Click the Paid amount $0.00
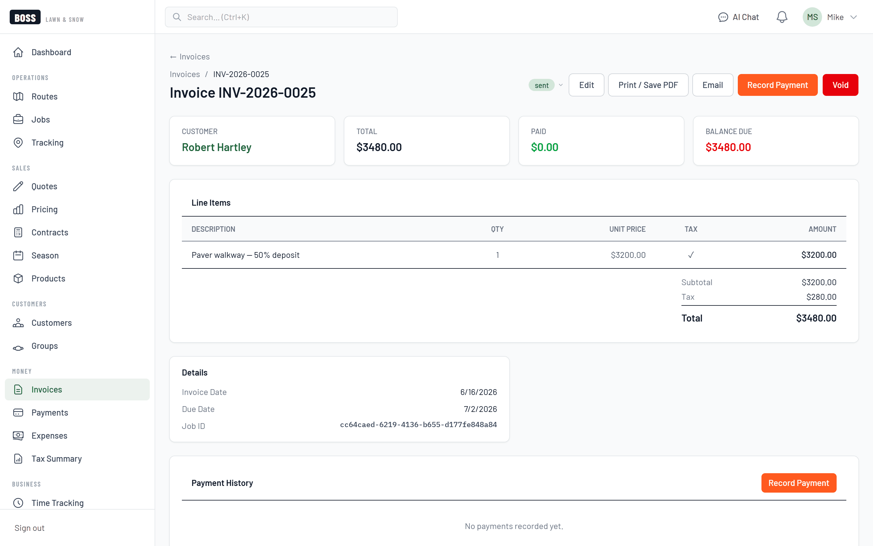 click(544, 147)
